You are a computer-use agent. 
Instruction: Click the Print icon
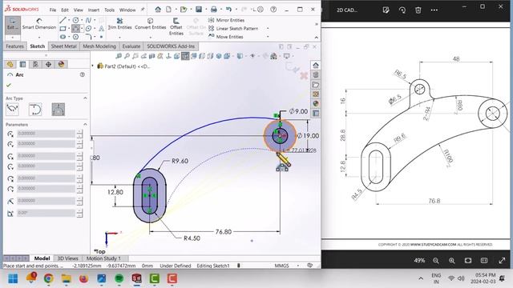click(214, 10)
